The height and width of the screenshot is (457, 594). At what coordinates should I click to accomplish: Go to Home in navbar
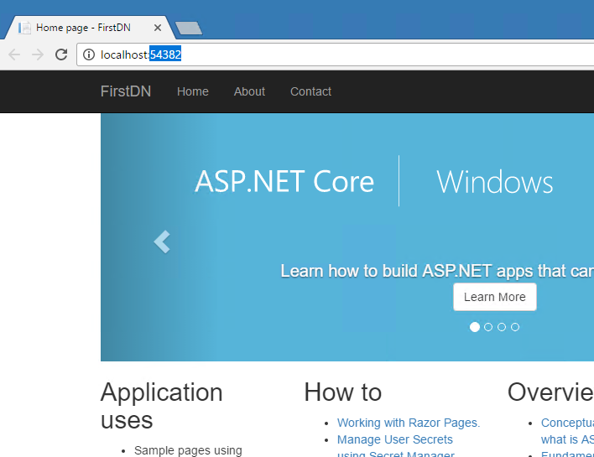pyautogui.click(x=193, y=91)
